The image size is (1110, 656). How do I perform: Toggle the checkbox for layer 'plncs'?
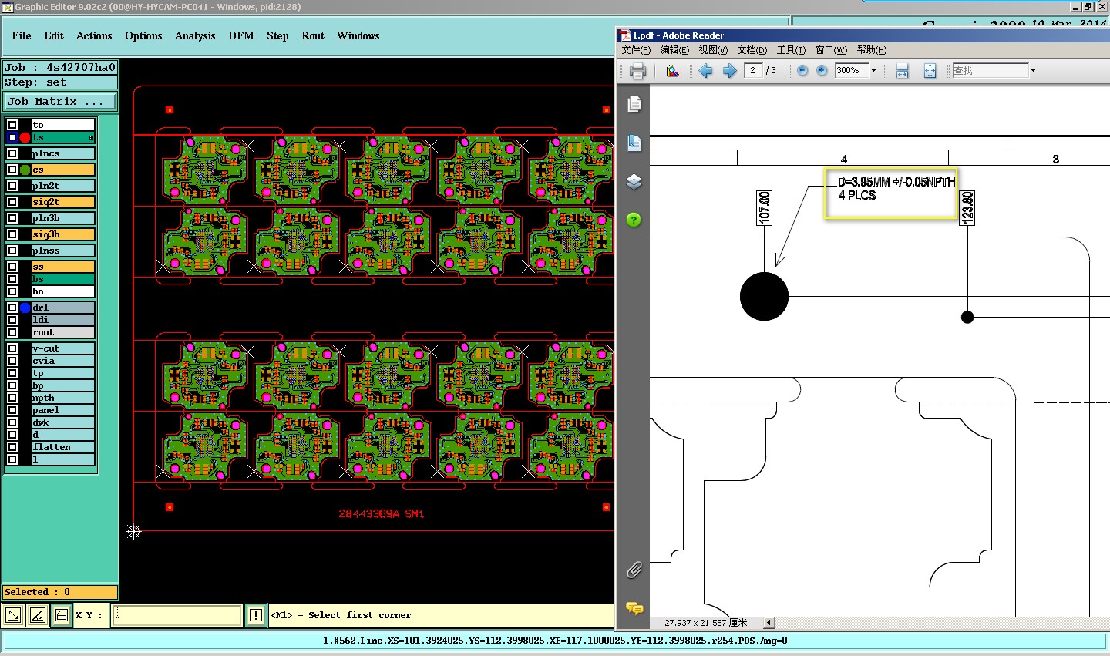pyautogui.click(x=12, y=153)
